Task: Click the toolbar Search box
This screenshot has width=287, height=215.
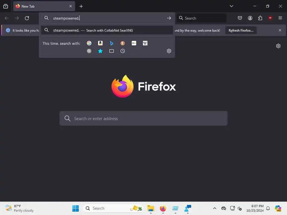Action: point(202,18)
